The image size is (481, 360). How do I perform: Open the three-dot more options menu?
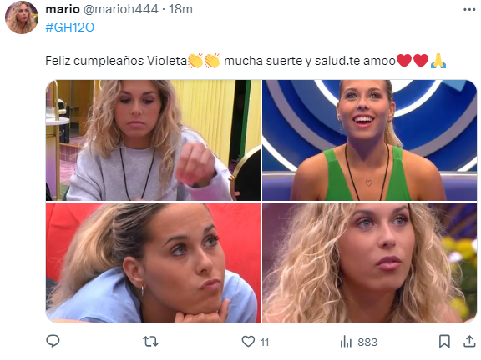(x=469, y=10)
